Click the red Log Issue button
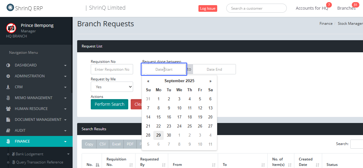 [208, 8]
